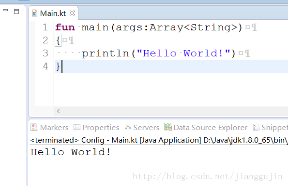Screen dimensions: 288x186
Task: Click the Kotlin file icon on Main.kt tab
Action: click(x=34, y=13)
